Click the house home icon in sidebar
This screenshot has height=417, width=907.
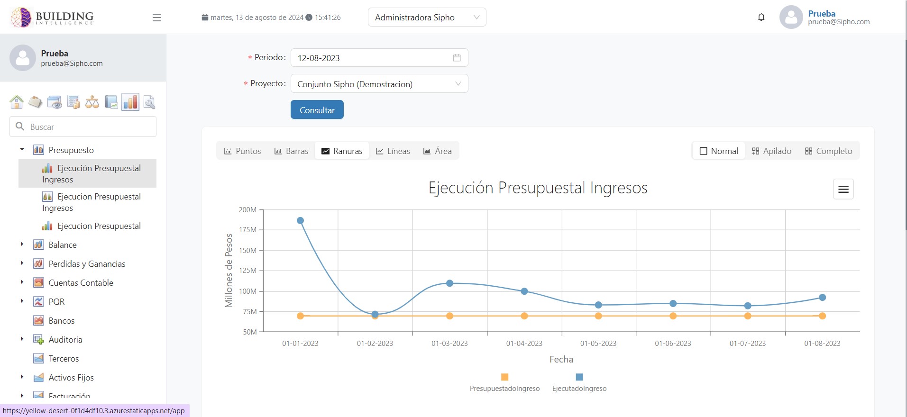coord(17,102)
